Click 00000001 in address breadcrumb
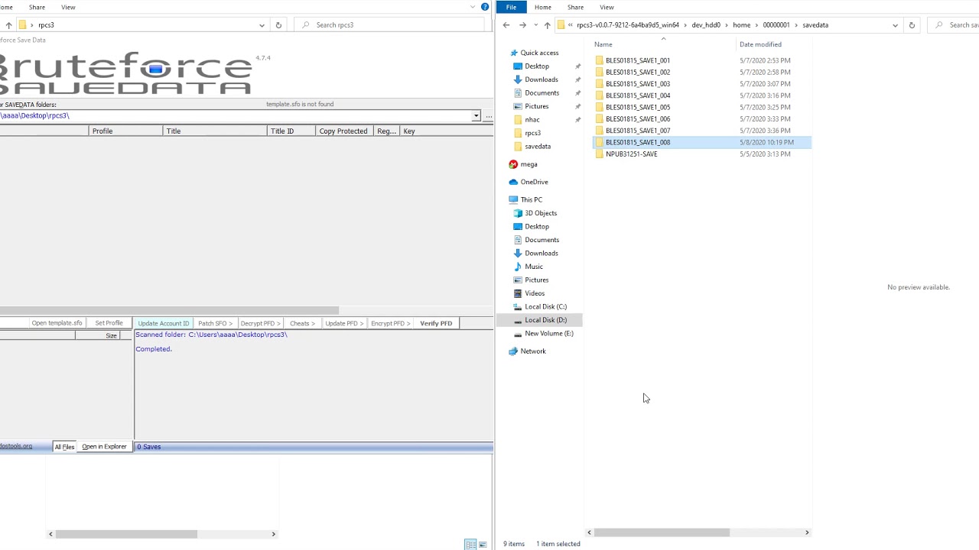 (776, 25)
